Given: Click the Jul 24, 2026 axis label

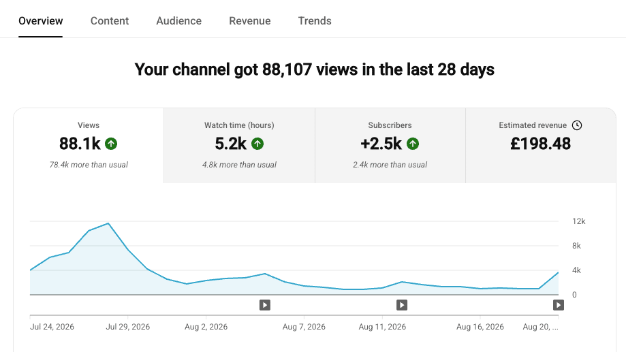Looking at the screenshot, I should [52, 327].
